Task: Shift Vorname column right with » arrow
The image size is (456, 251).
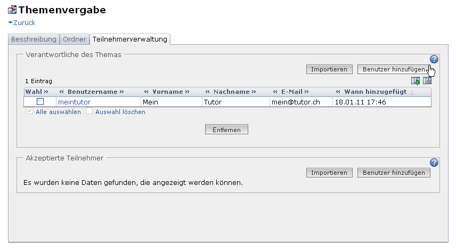Action: pos(187,92)
